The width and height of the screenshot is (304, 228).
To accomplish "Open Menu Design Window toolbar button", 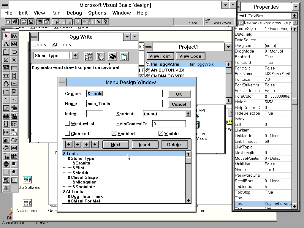I will tap(39, 21).
